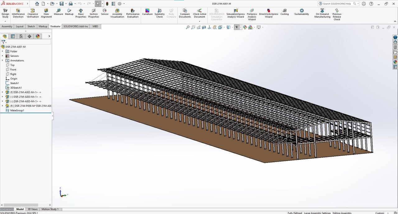Open the appearance color wheel in heads-up toolbar

(x=245, y=27)
